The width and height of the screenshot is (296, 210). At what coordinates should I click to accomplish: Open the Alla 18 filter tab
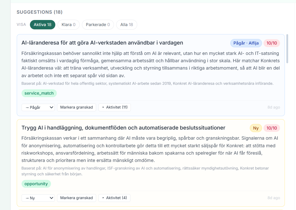[127, 25]
